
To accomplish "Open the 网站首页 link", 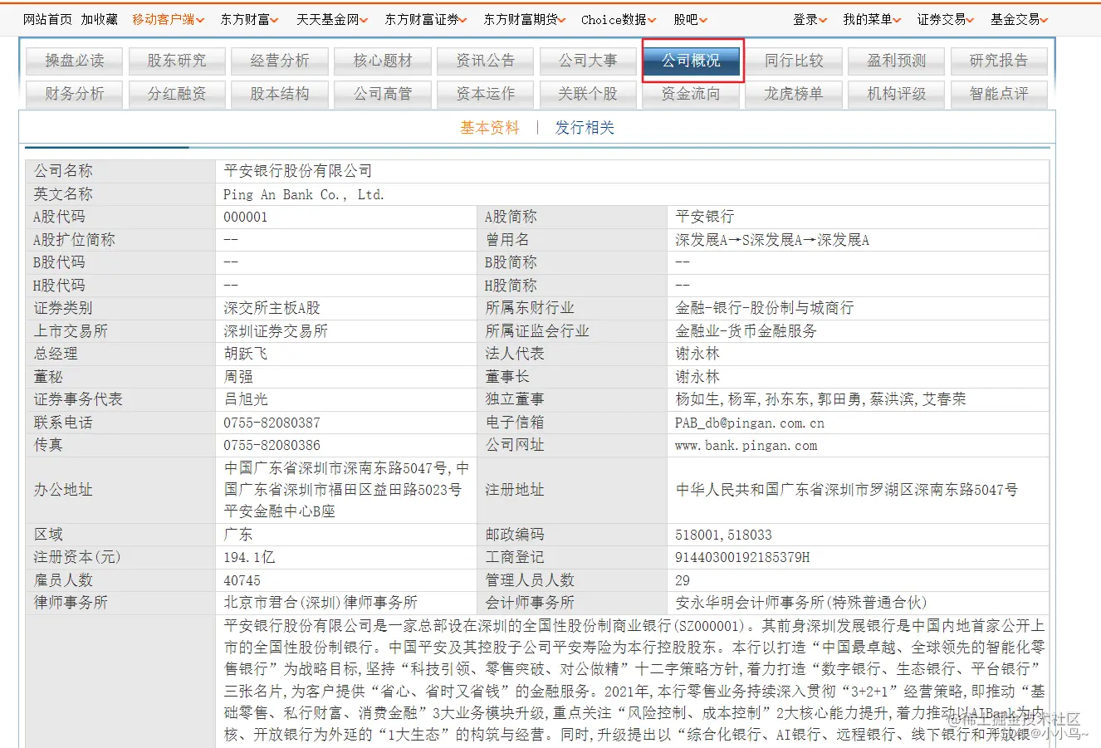I will pos(47,19).
